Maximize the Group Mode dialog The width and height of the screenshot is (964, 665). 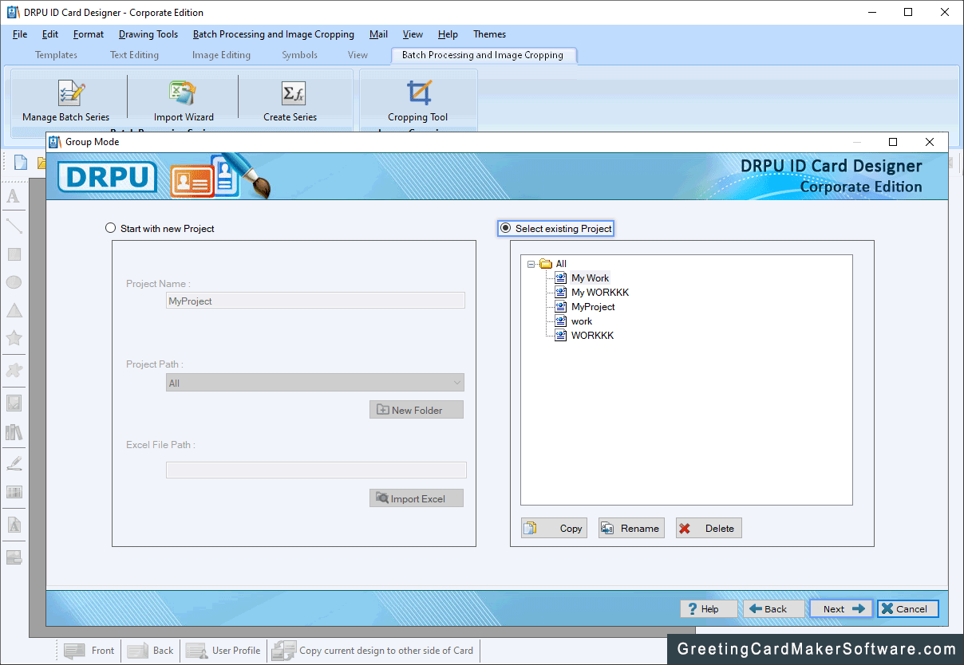coord(893,142)
